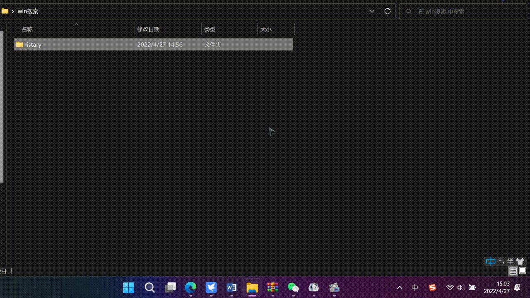The width and height of the screenshot is (530, 298).
Task: Click the refresh button in the address bar
Action: [x=387, y=11]
